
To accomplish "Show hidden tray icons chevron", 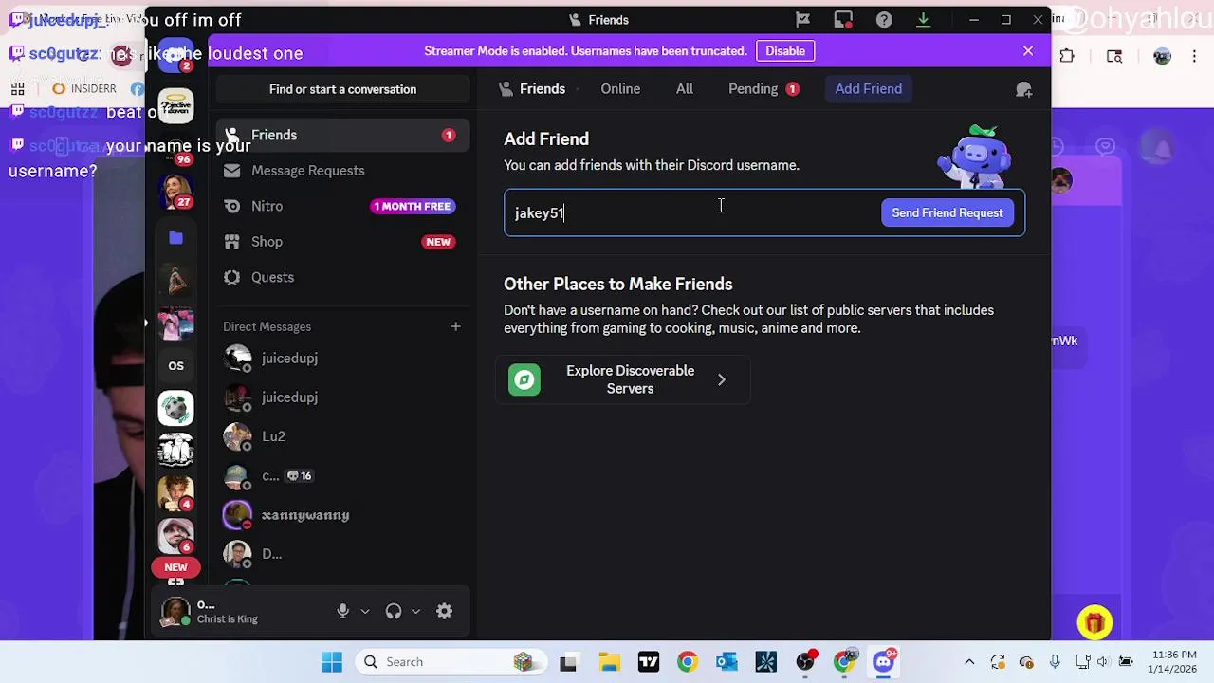I will click(969, 662).
